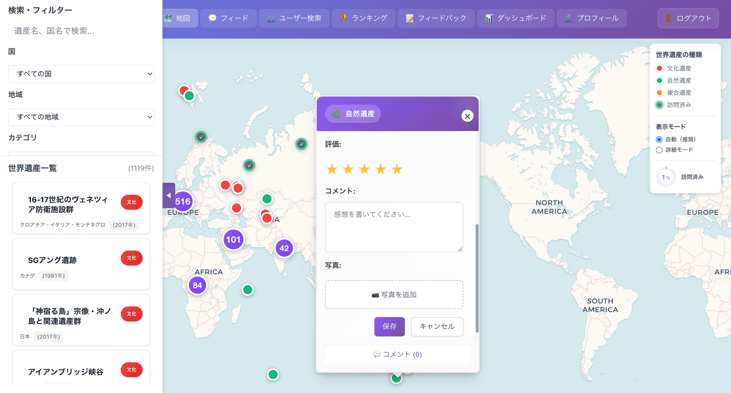Viewport: 731px width, 393px height.
Task: Toggle the 訪問済み legend marker
Action: [x=659, y=105]
